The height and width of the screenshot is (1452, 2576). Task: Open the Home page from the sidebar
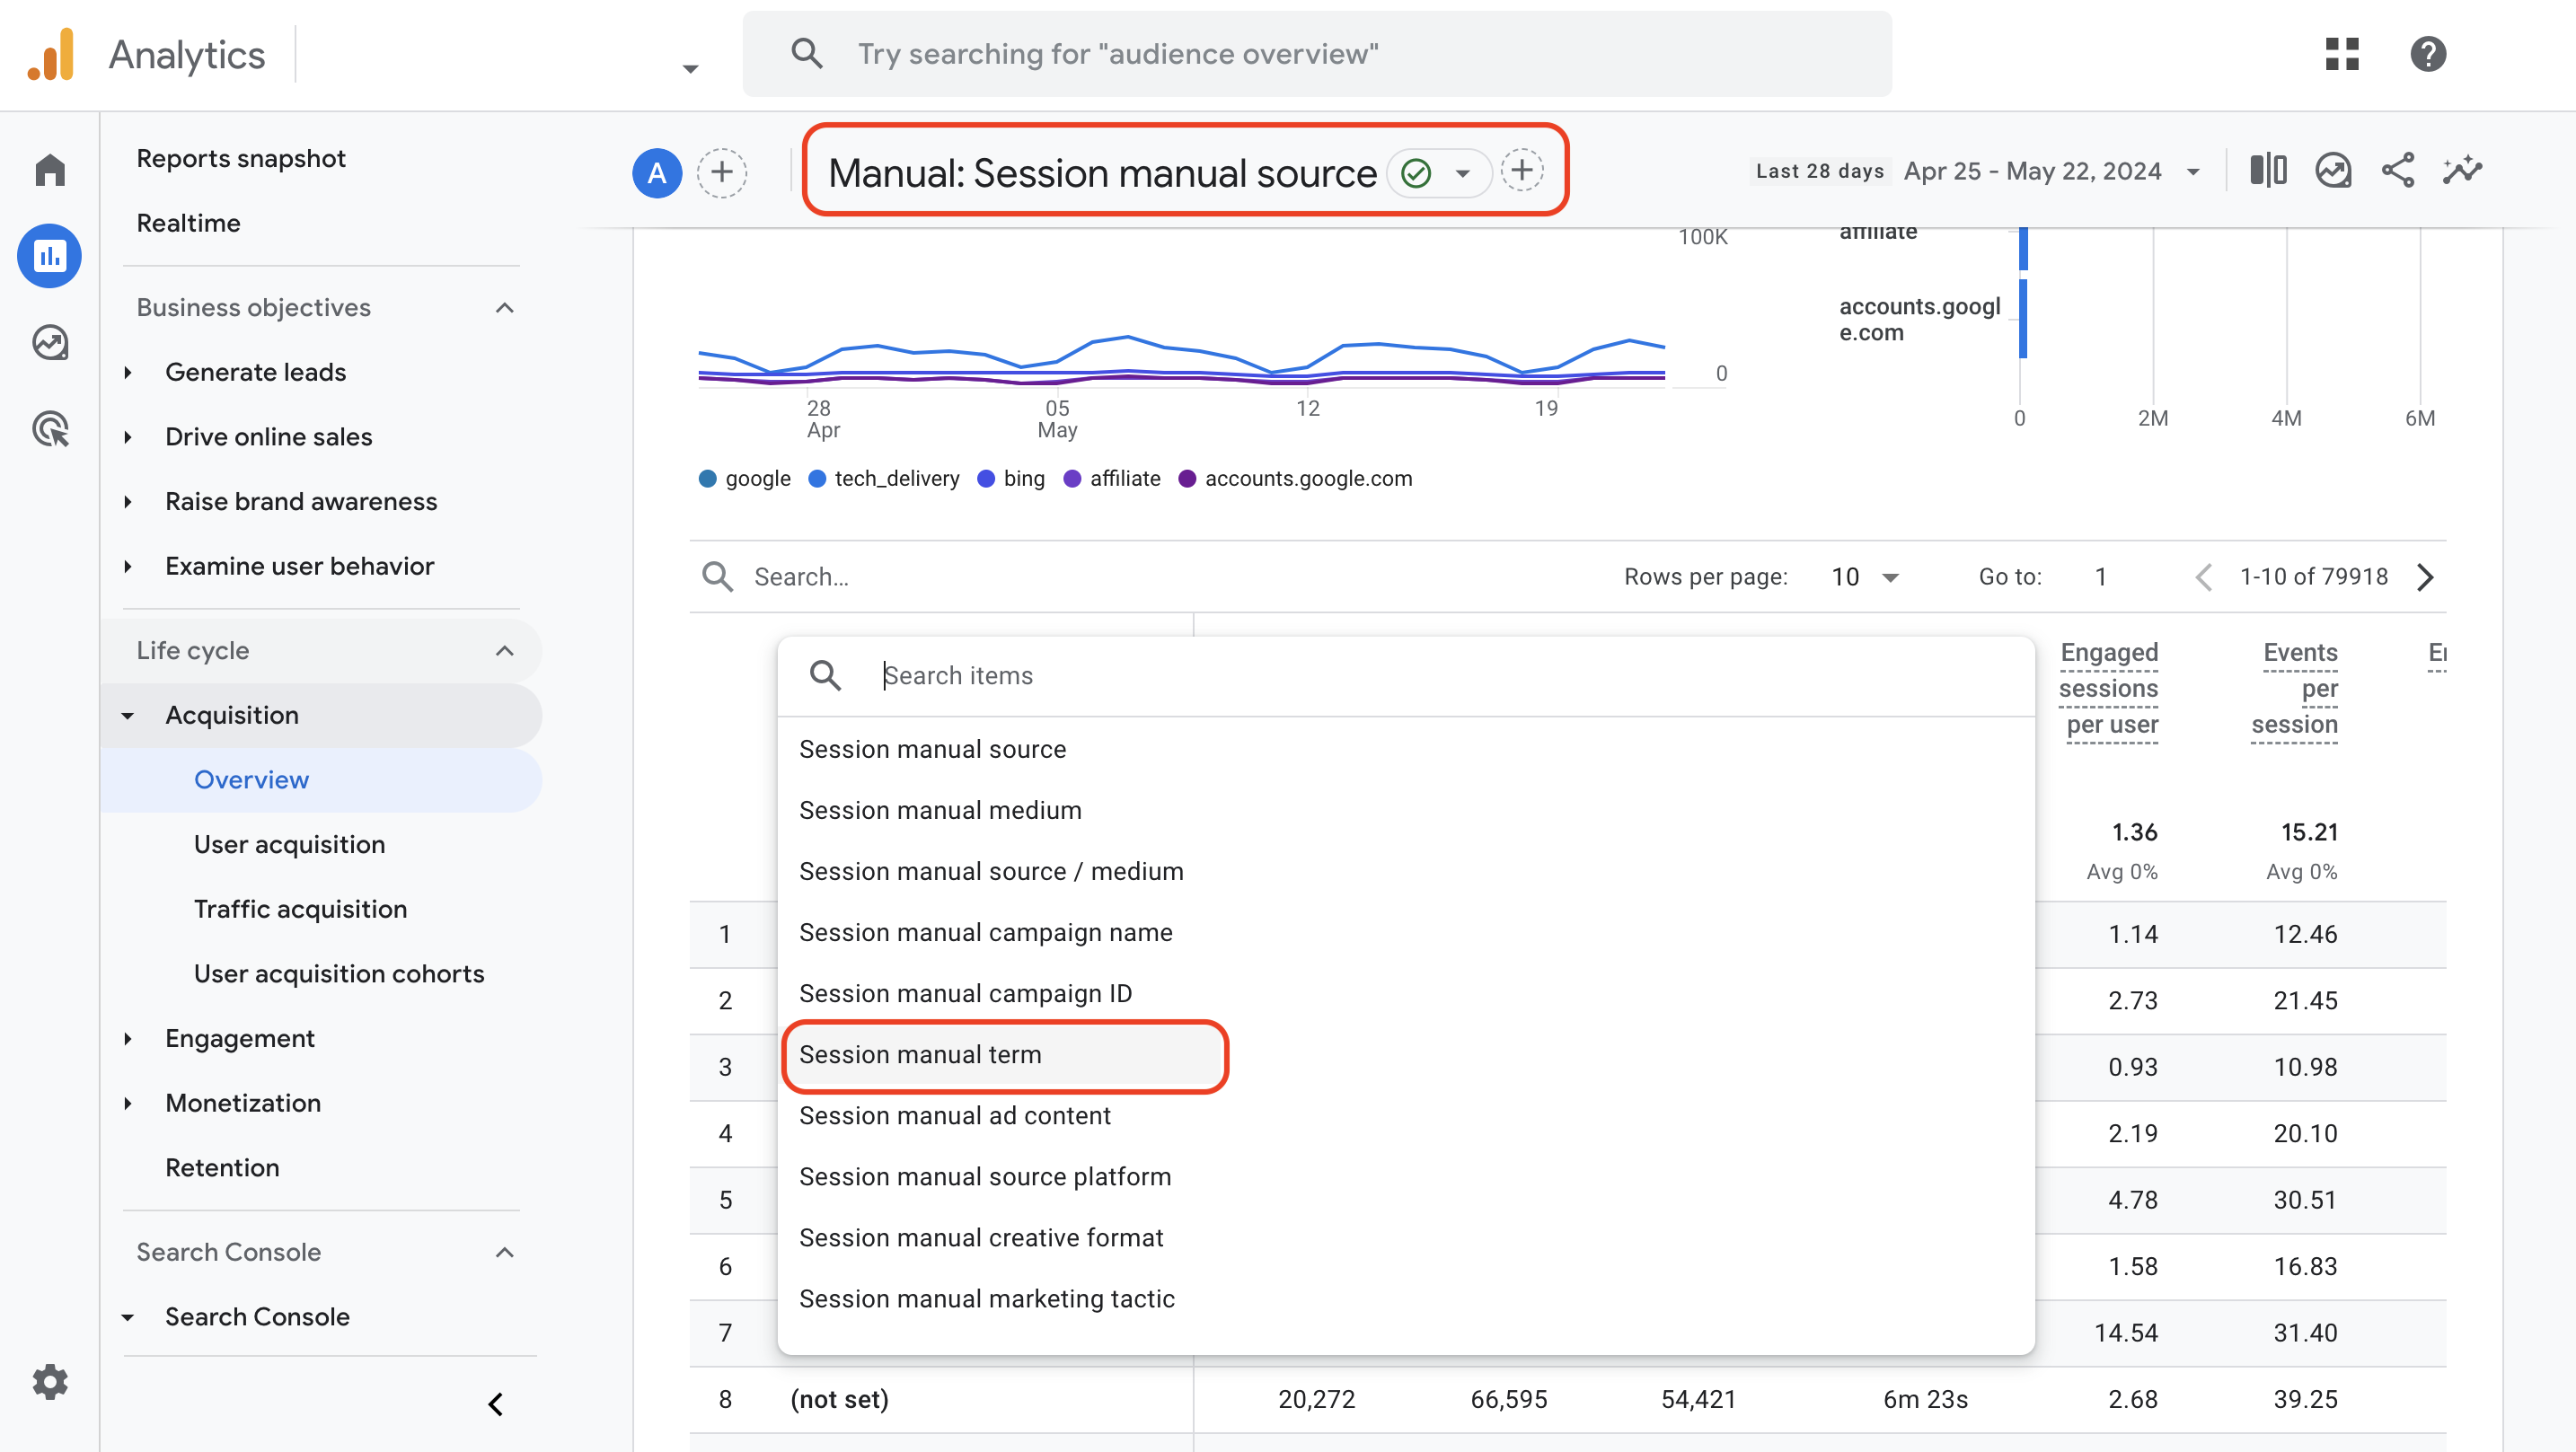coord(49,169)
